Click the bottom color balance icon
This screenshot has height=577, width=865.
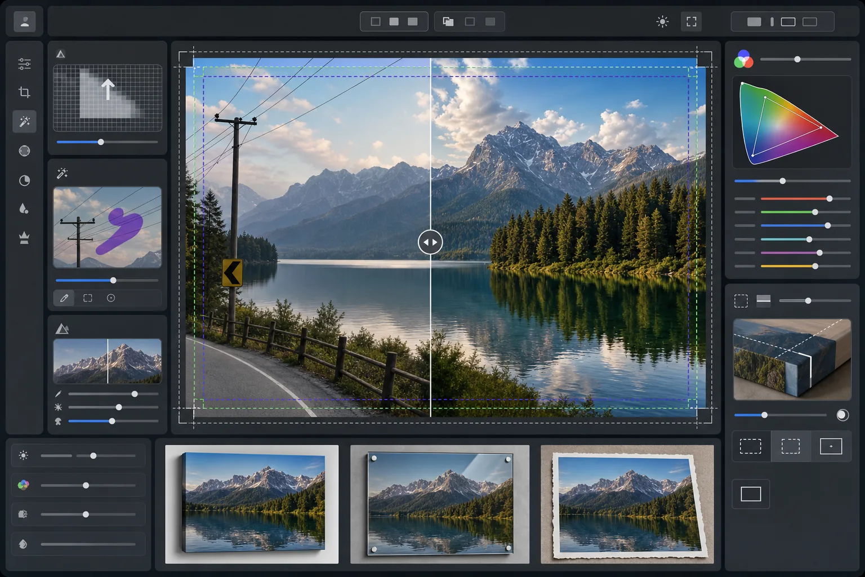tap(23, 485)
